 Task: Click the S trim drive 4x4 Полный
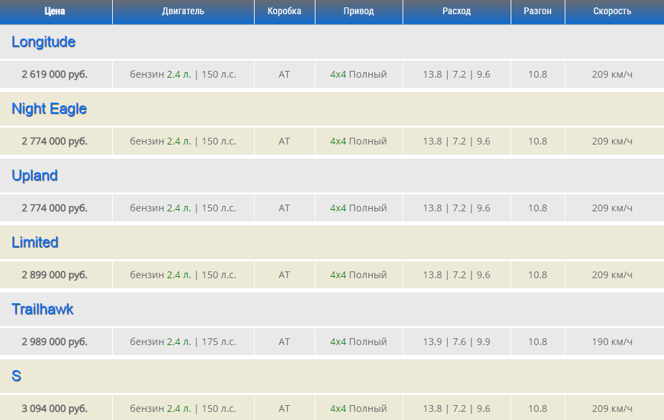click(359, 409)
